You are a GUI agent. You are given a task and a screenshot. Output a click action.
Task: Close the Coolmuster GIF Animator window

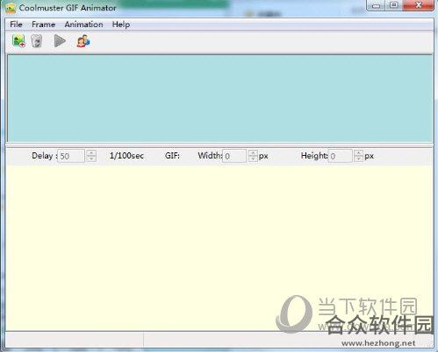click(418, 5)
